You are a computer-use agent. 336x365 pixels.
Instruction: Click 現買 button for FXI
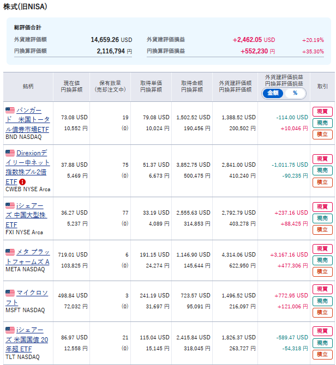[322, 206]
